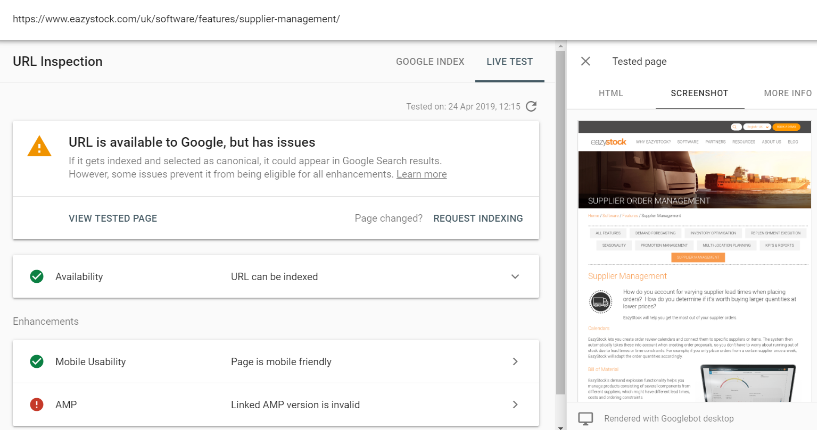826x438 pixels.
Task: Click the red AMP error icon
Action: 37,405
